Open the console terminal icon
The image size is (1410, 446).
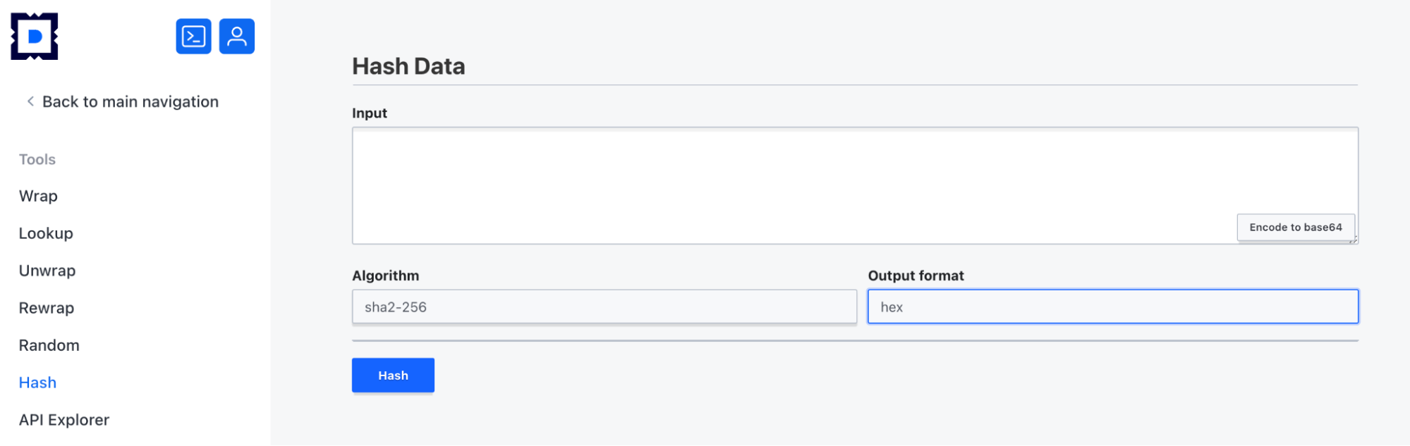tap(194, 37)
